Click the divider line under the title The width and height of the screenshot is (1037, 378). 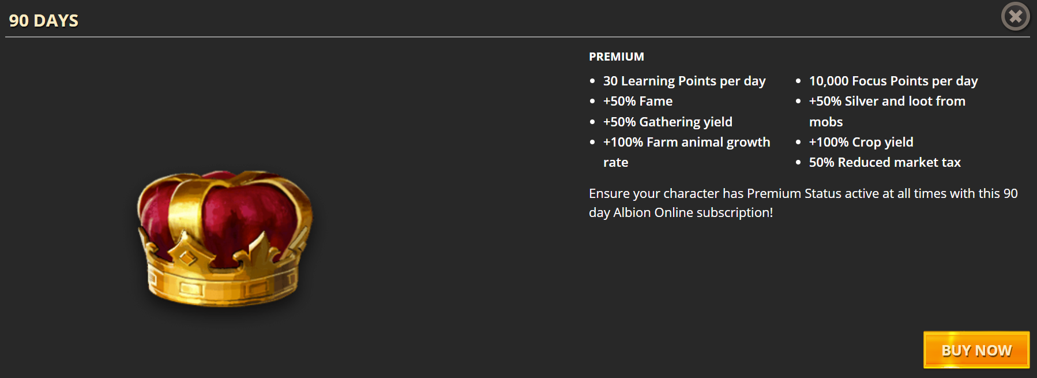click(x=517, y=37)
